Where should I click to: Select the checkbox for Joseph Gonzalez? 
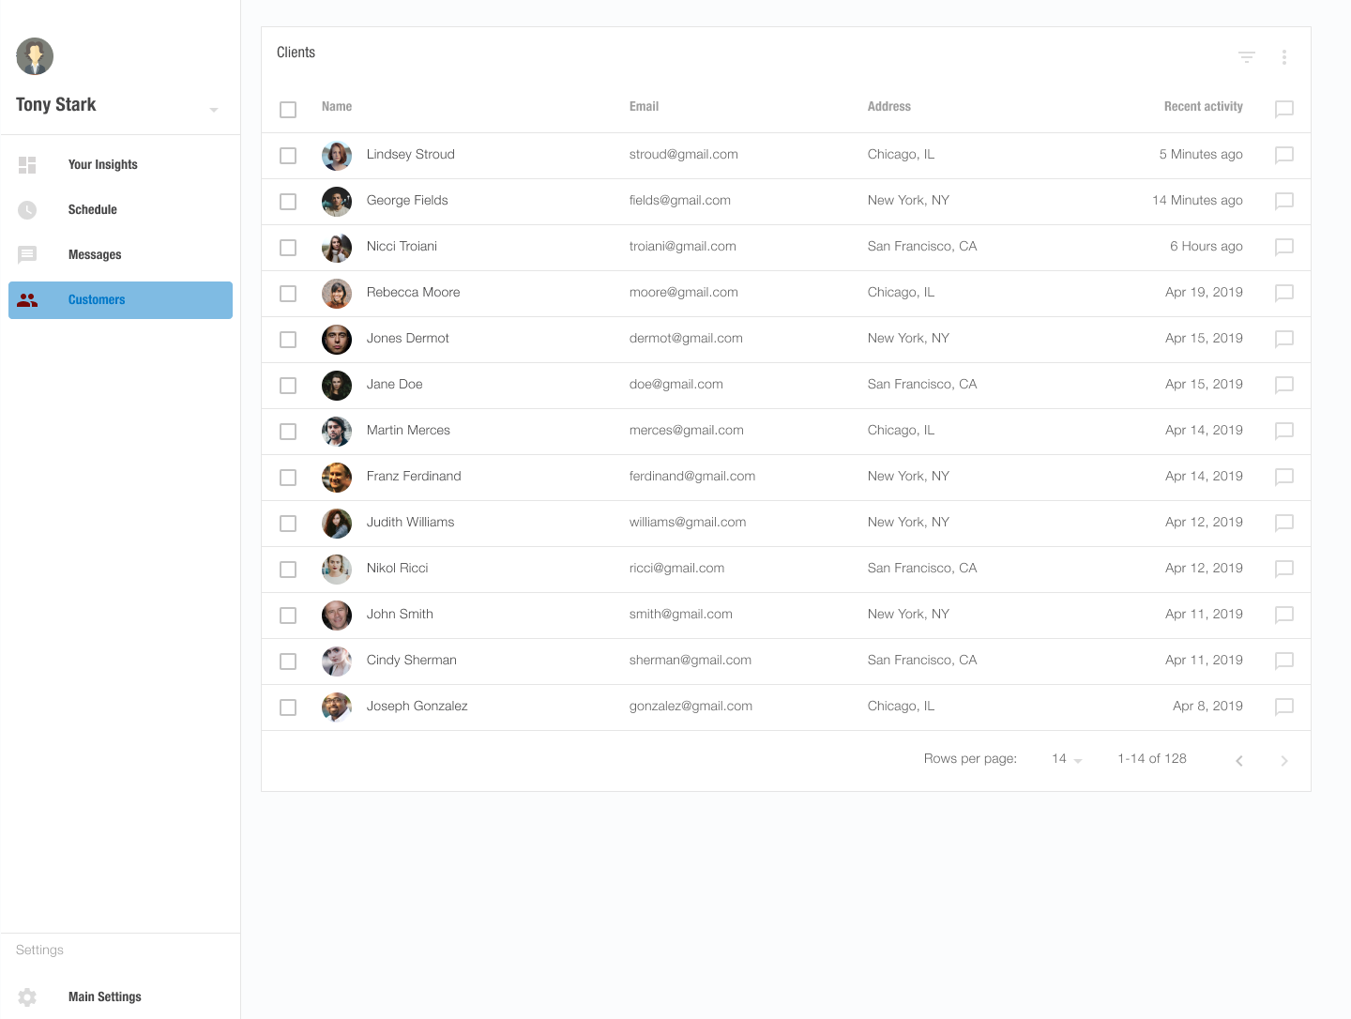coord(288,707)
